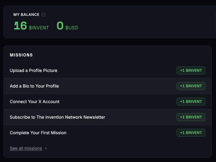Click the MY BALANCE heading text
This screenshot has width=216, height=162.
[x=26, y=15]
